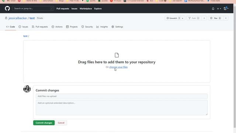236x133 pixels.
Task: Click the GitHub logo home icon
Action: [x=7, y=8]
